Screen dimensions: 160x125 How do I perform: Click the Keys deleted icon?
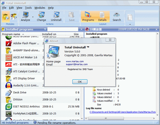pyautogui.click(x=94, y=90)
